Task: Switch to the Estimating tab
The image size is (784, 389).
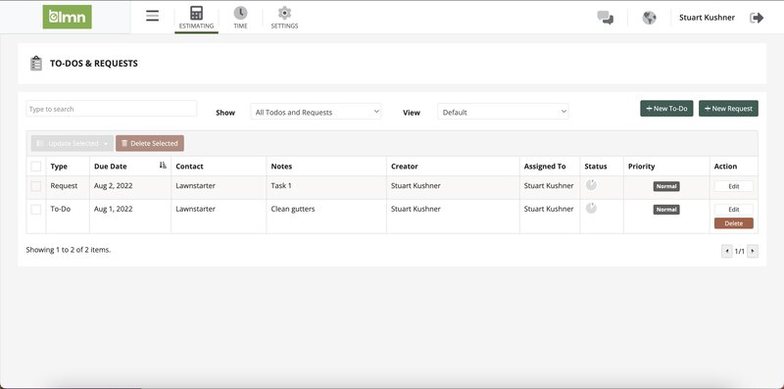Action: [x=197, y=18]
